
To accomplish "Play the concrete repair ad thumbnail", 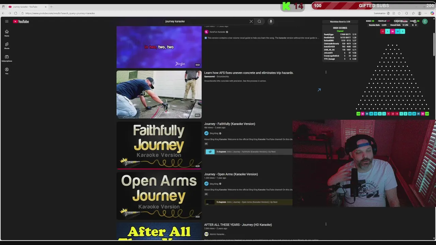I will pyautogui.click(x=159, y=94).
